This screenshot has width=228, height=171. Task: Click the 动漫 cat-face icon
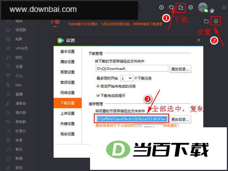pyautogui.click(x=8, y=67)
